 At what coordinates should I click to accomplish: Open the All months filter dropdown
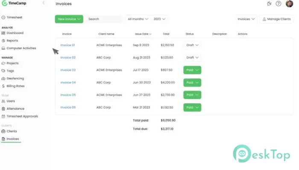(x=138, y=19)
